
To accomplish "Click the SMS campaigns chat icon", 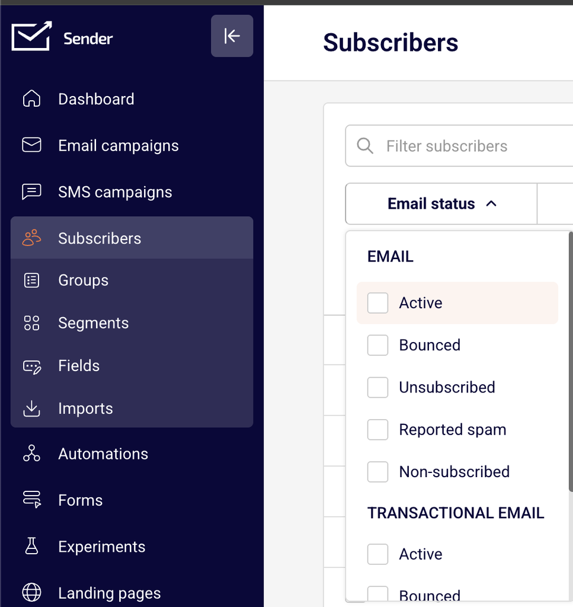I will (x=31, y=191).
